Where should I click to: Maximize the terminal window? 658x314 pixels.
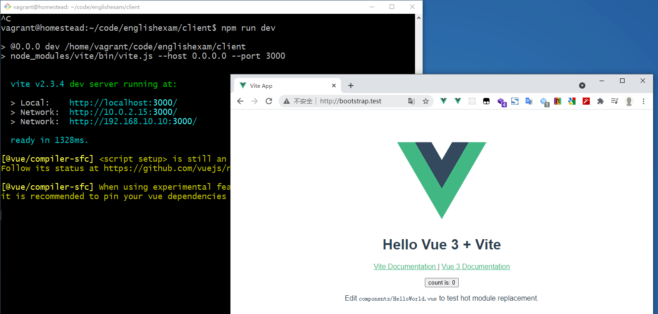(392, 7)
